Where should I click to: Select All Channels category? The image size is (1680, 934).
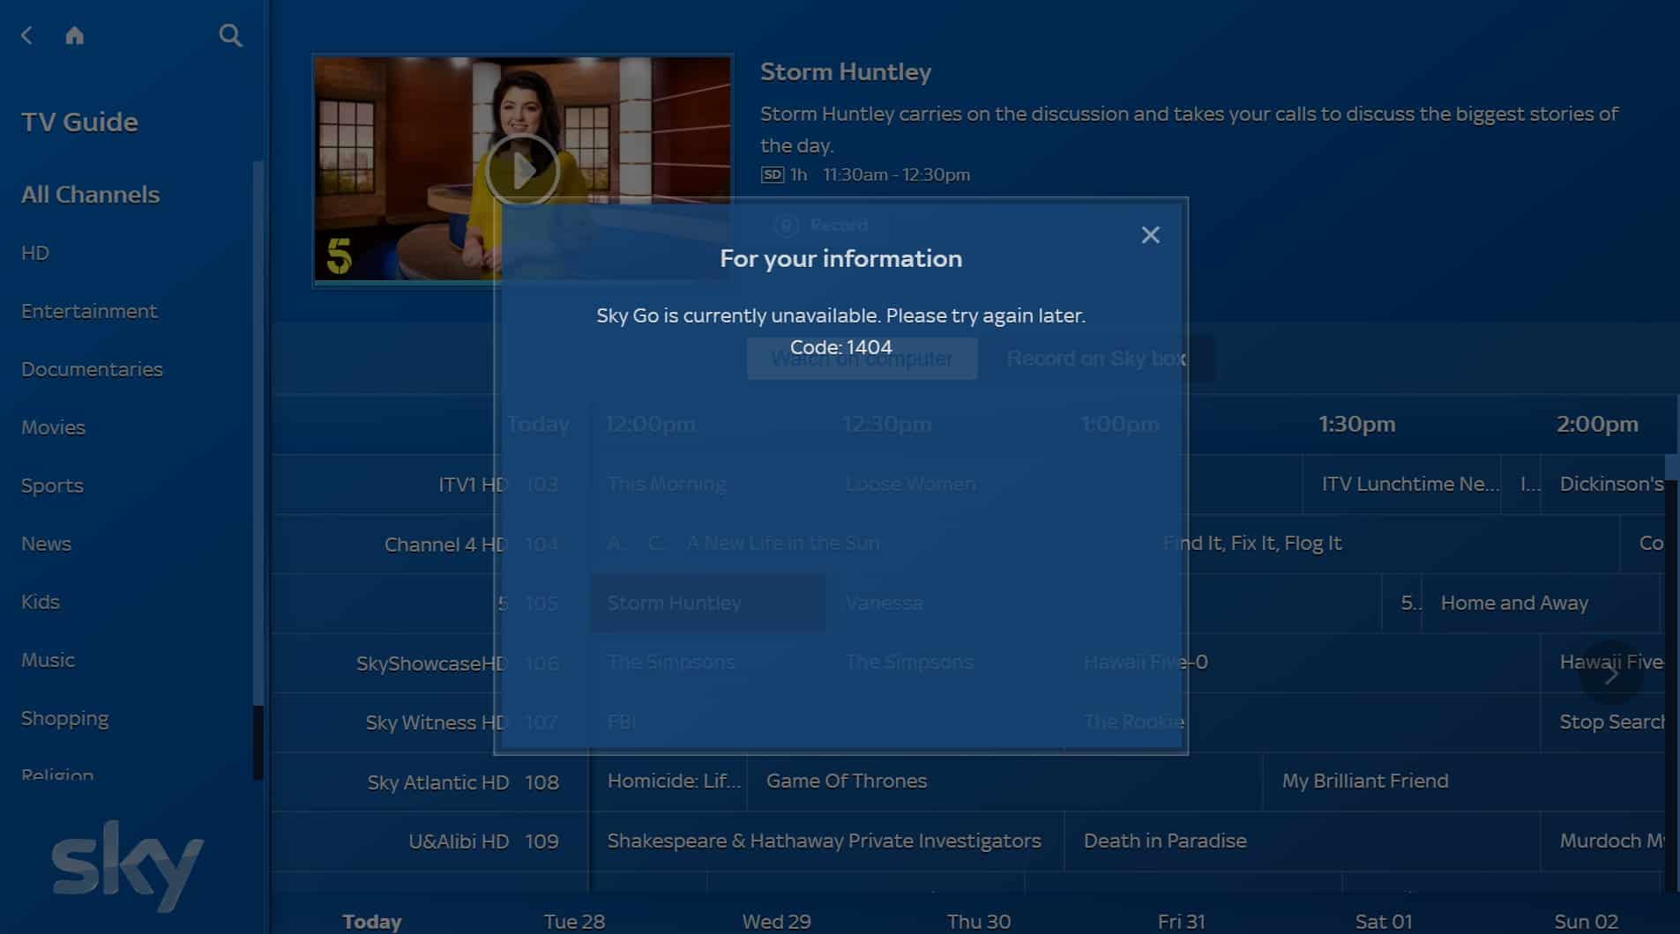(90, 195)
